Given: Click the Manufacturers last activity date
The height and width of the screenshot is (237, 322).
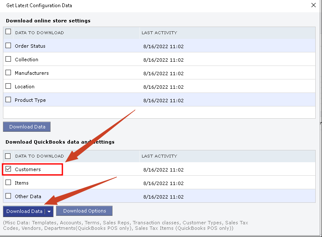Looking at the screenshot, I should click(164, 74).
